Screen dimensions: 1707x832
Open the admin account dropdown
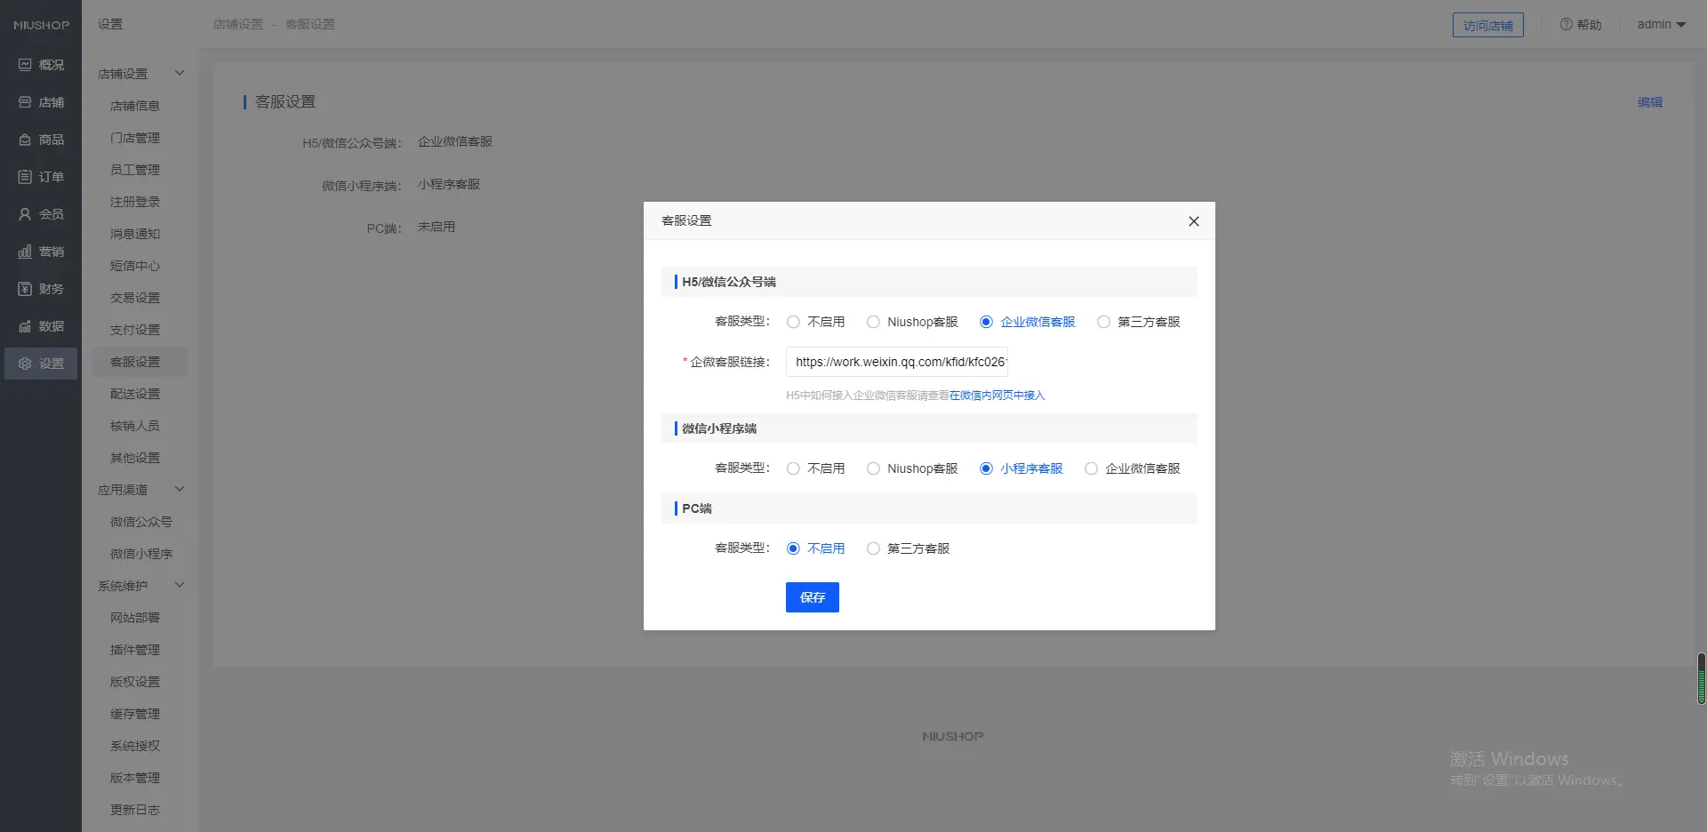coord(1661,25)
